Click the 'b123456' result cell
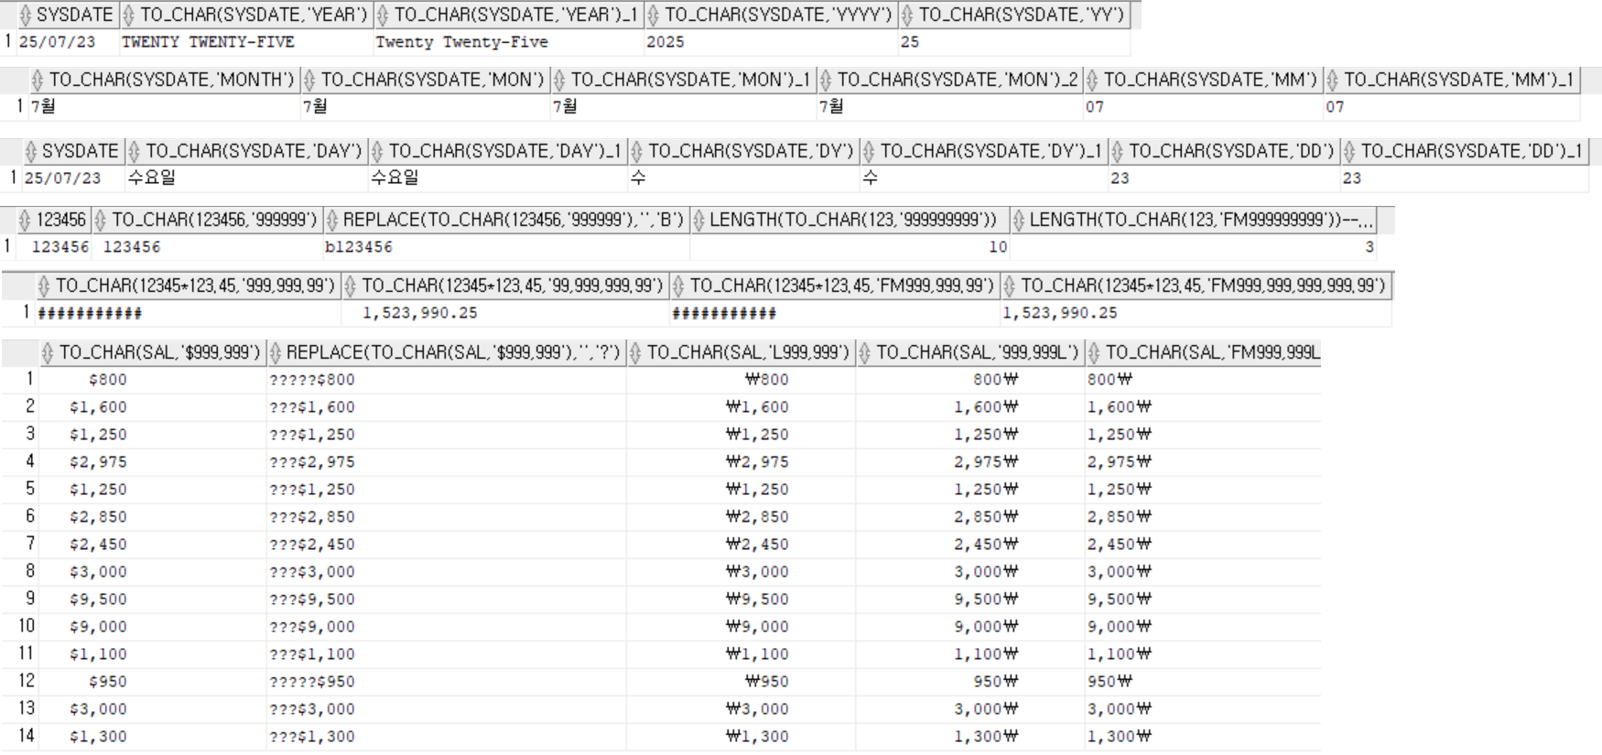 [x=359, y=247]
